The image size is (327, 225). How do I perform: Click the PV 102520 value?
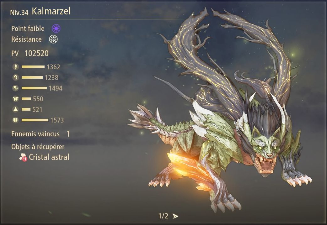36,53
